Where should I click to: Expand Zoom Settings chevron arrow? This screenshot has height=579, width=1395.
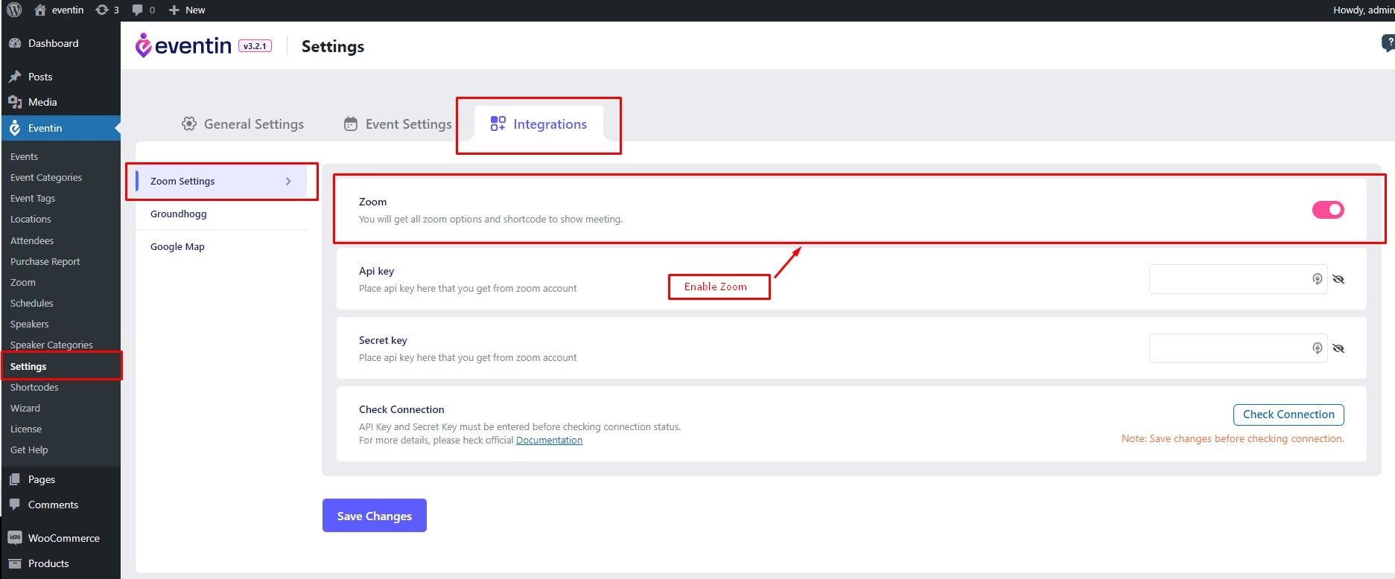(288, 181)
